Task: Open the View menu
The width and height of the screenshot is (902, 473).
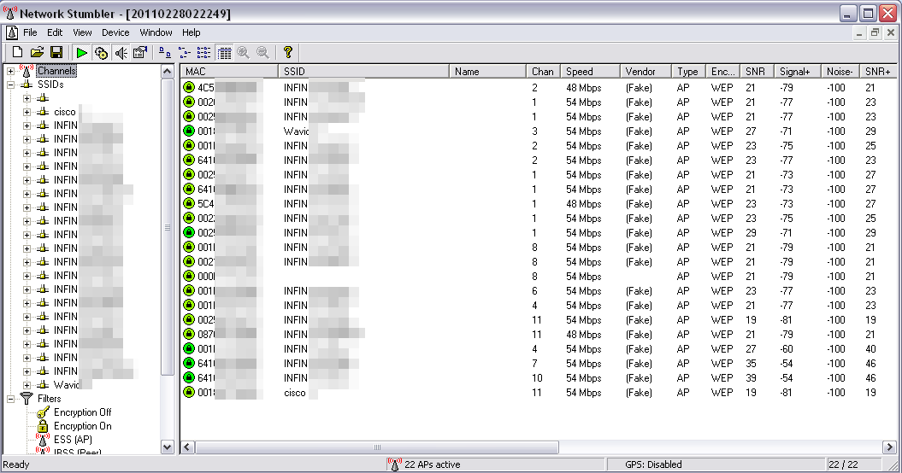Action: pyautogui.click(x=82, y=32)
